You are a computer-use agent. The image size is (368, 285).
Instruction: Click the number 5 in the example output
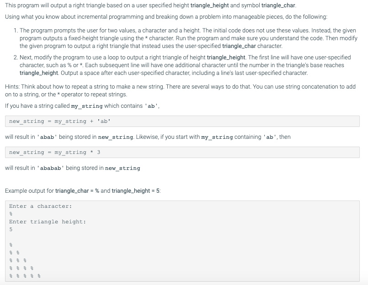11,229
